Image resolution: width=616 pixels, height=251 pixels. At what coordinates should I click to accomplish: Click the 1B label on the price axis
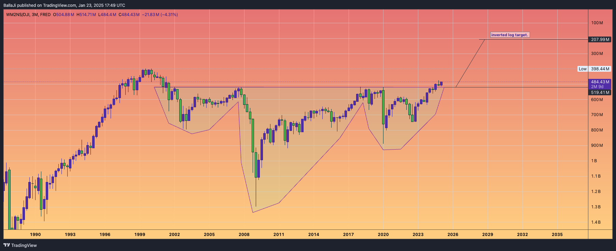pyautogui.click(x=594, y=161)
